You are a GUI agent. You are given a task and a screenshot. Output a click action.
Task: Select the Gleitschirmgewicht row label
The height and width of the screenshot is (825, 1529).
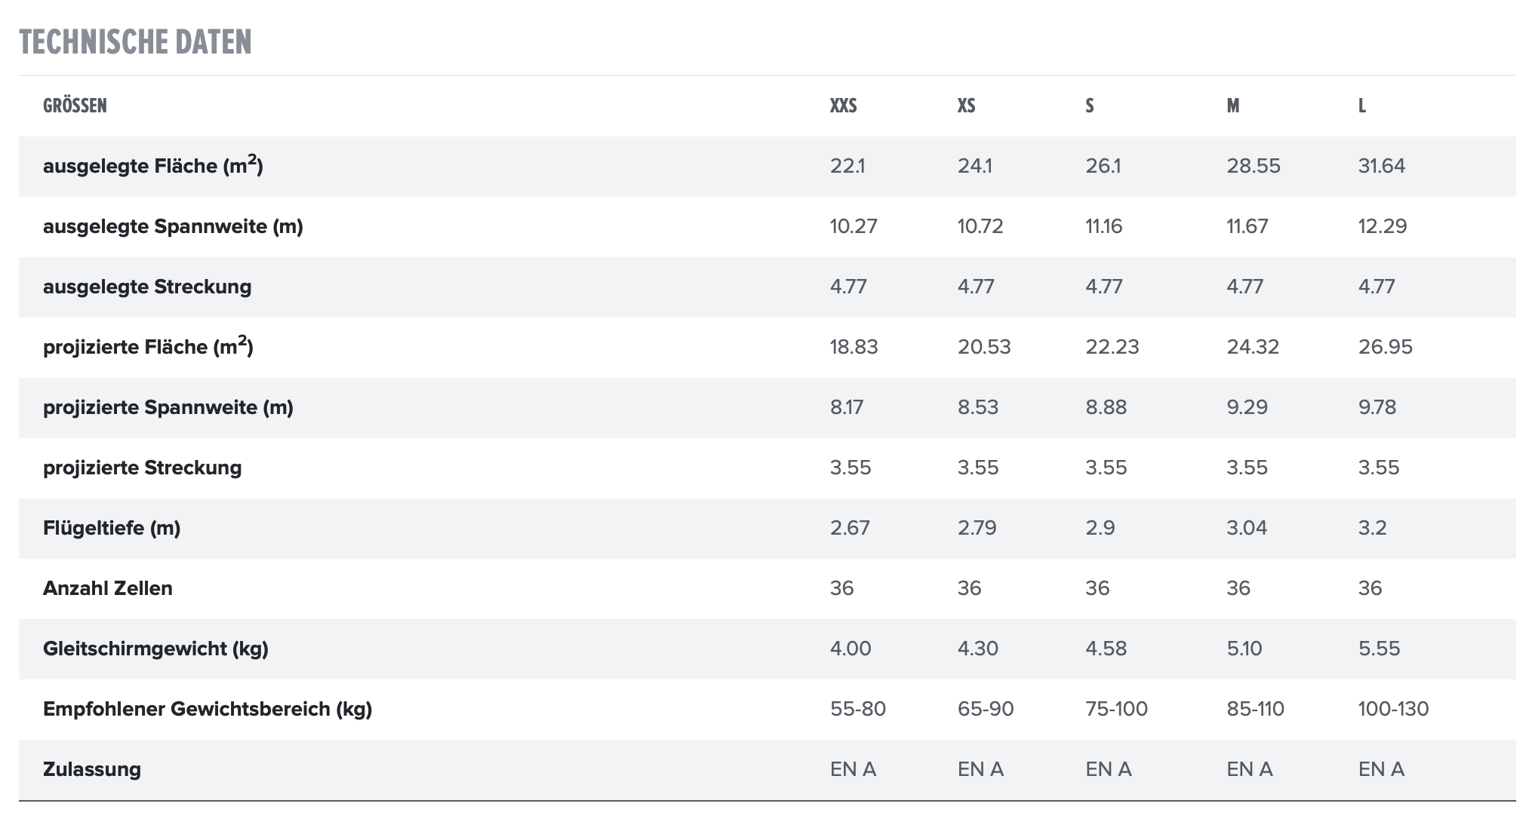[155, 649]
